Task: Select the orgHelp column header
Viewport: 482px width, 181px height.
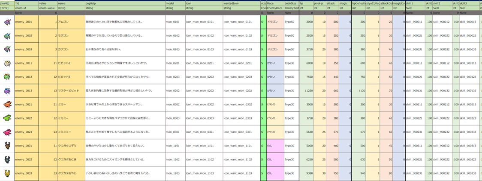Action: pos(125,3)
